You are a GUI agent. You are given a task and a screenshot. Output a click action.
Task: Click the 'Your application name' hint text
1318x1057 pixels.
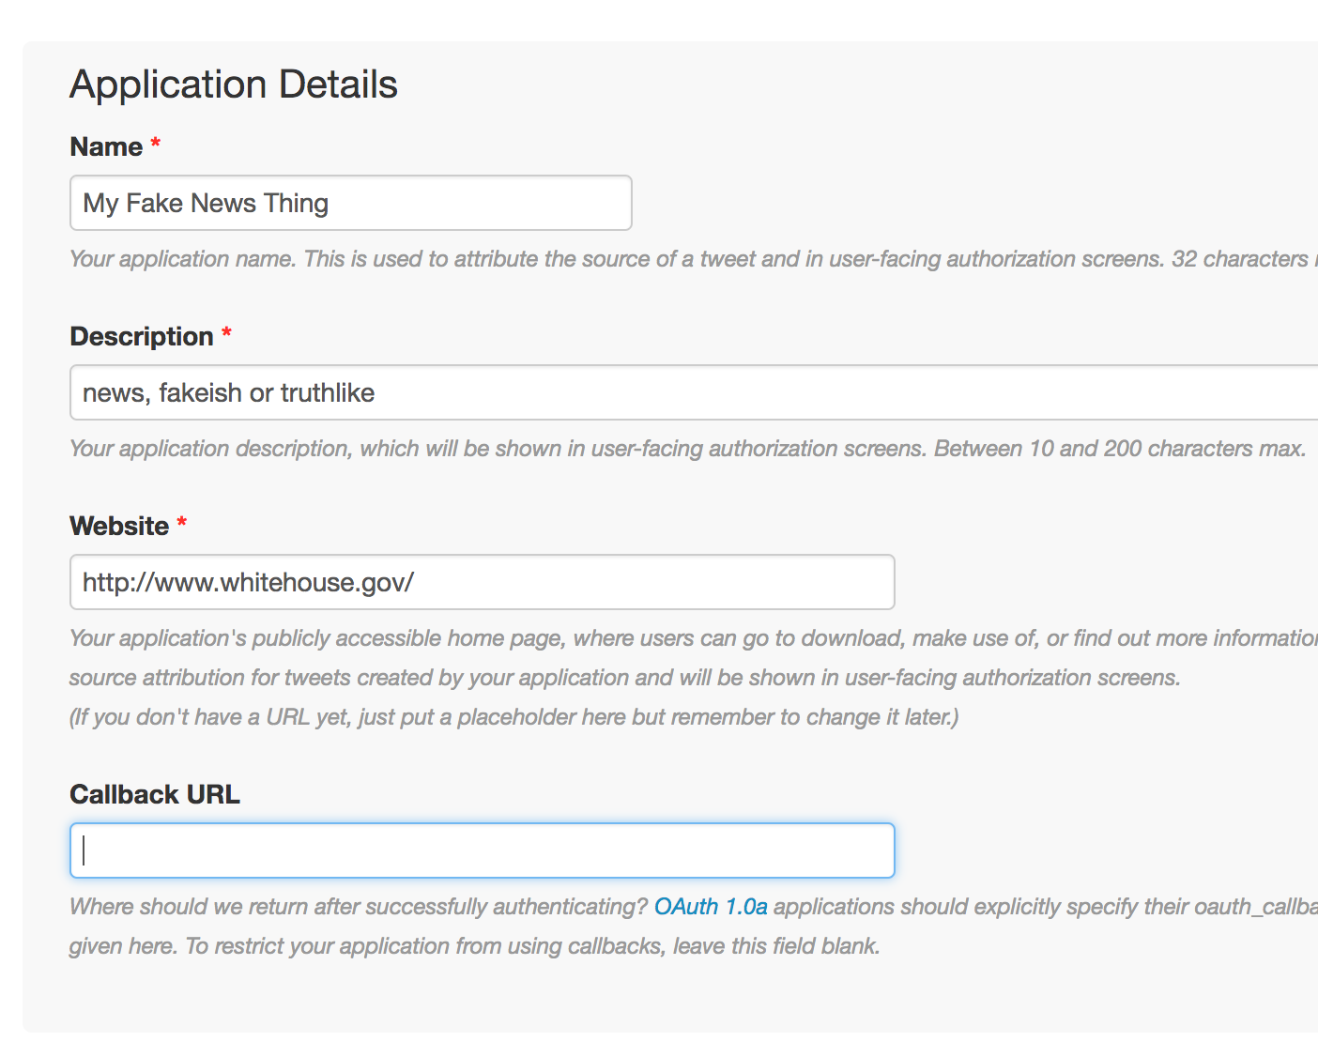pos(694,259)
